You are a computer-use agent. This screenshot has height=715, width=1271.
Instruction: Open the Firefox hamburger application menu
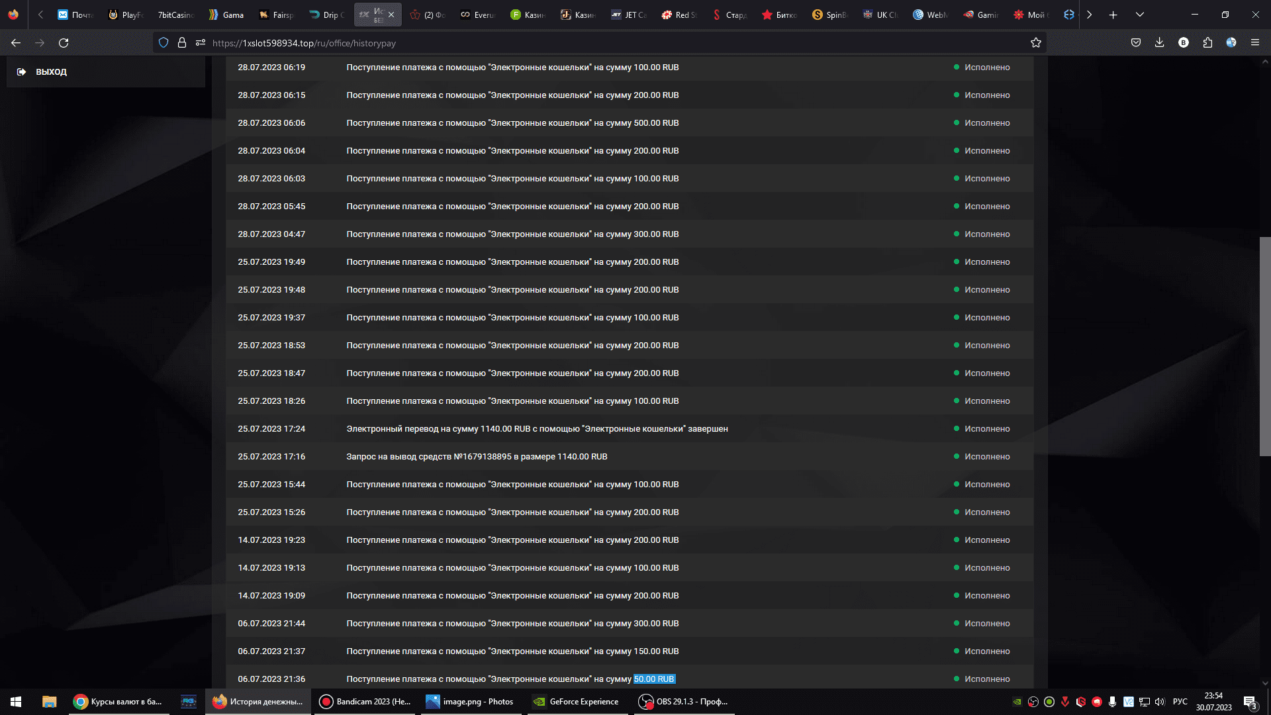1254,43
